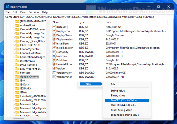This screenshot has width=177, height=124.
Task: Select the IE4Data key
Action: coord(24,85)
